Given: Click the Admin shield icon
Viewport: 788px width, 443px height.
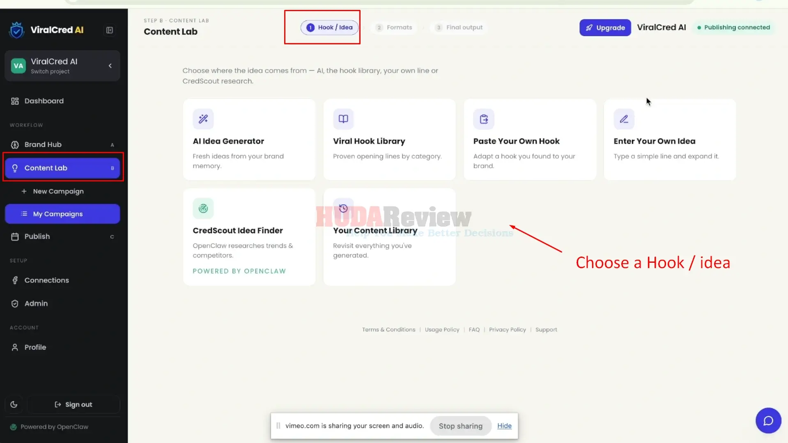Looking at the screenshot, I should click(x=15, y=303).
